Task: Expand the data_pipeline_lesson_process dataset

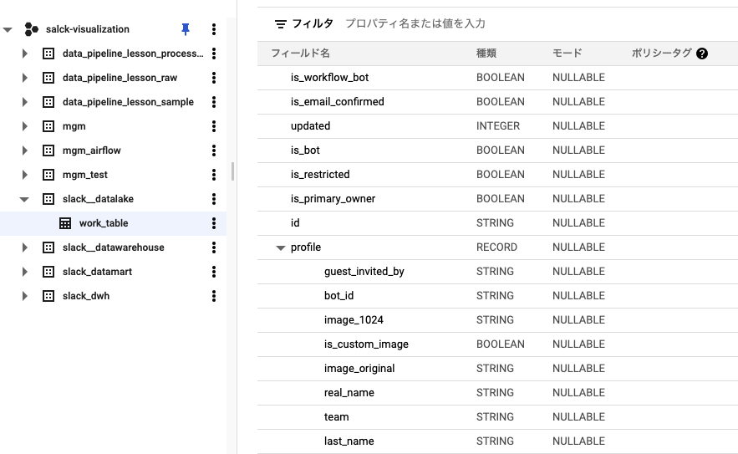Action: 25,54
